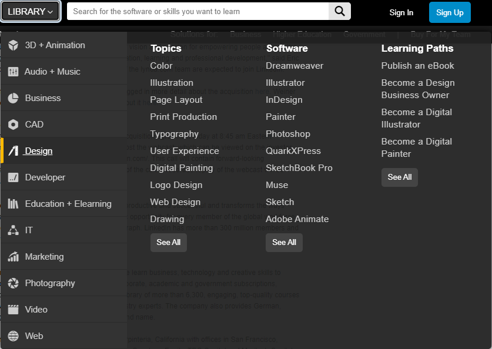The width and height of the screenshot is (492, 349).
Task: Choose the Developer category
Action: click(x=64, y=177)
